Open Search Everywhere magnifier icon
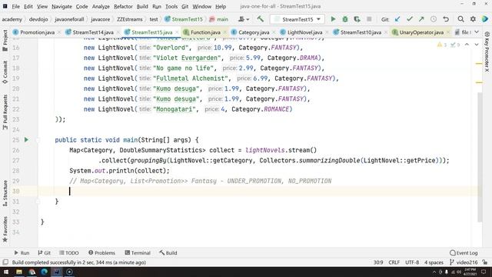Viewport: 492px width, 277px height. [x=460, y=19]
